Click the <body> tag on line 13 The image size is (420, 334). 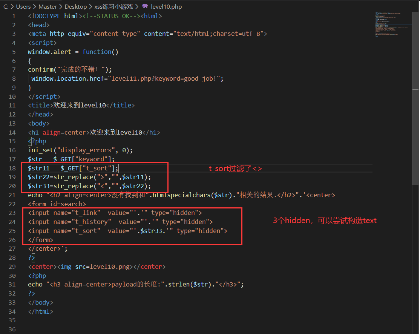tap(39, 123)
